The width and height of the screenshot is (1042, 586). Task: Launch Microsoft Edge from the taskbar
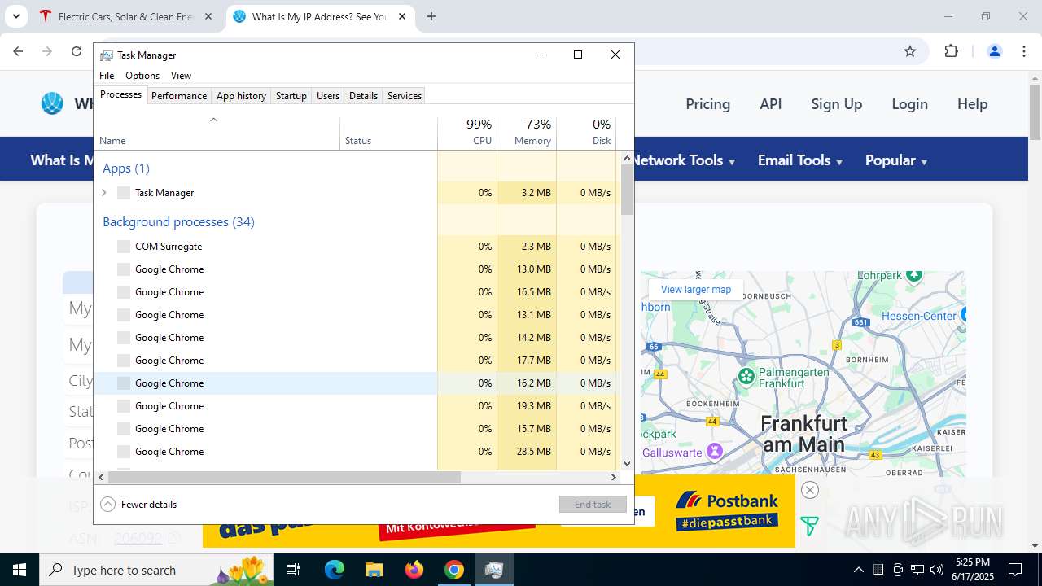(335, 570)
